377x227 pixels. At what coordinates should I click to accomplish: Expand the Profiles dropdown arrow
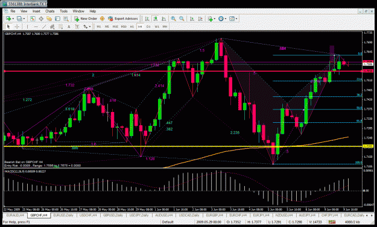[24, 19]
